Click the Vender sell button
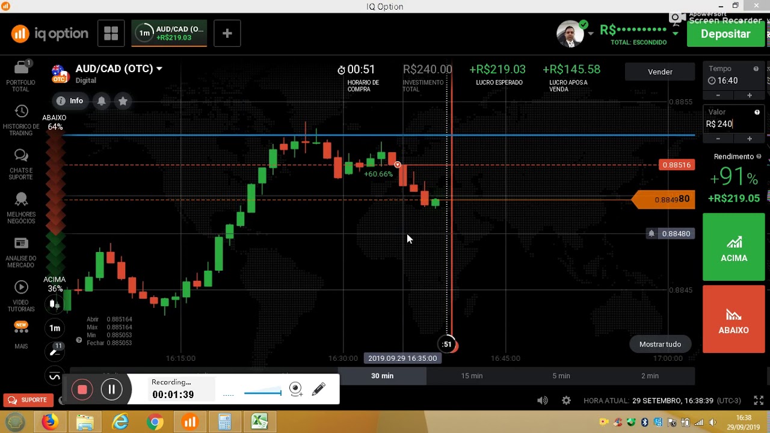The image size is (770, 433). [x=660, y=72]
